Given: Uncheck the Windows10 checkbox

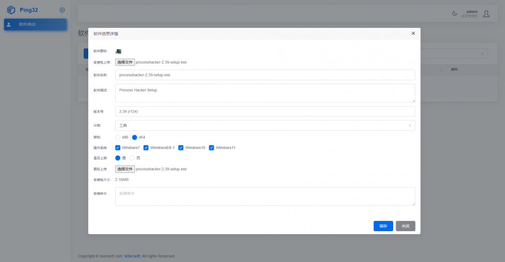Looking at the screenshot, I should (181, 148).
